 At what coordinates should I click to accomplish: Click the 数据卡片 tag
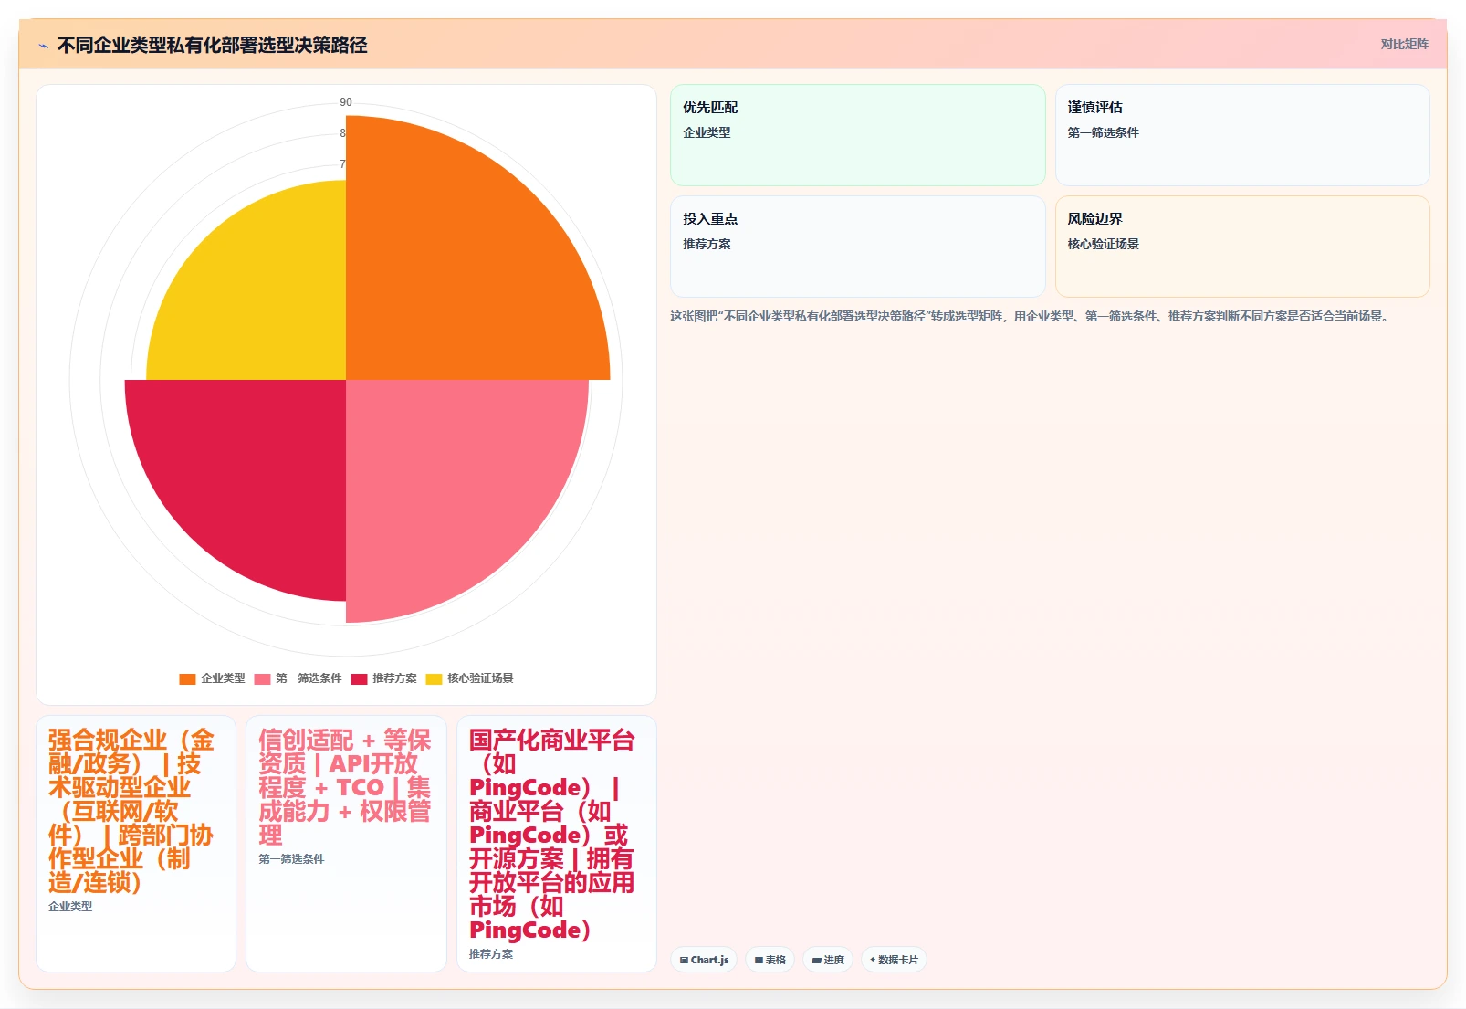[x=894, y=960]
